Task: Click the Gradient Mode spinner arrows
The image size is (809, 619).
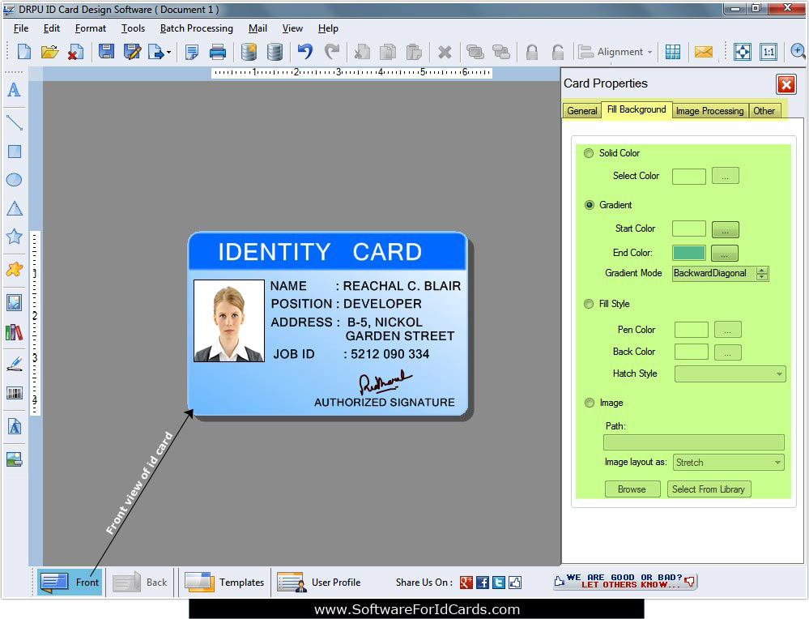Action: pos(762,274)
